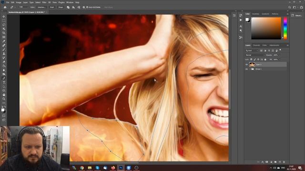Screen dimensions: 305x171
Task: Select the Crop tool
Action: click(x=4, y=33)
